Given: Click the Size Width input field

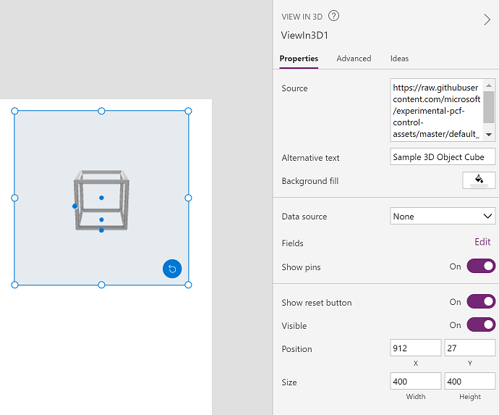Looking at the screenshot, I should tap(416, 381).
